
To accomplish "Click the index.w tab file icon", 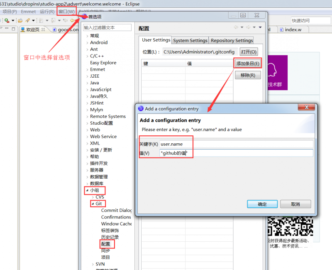I will click(x=281, y=29).
